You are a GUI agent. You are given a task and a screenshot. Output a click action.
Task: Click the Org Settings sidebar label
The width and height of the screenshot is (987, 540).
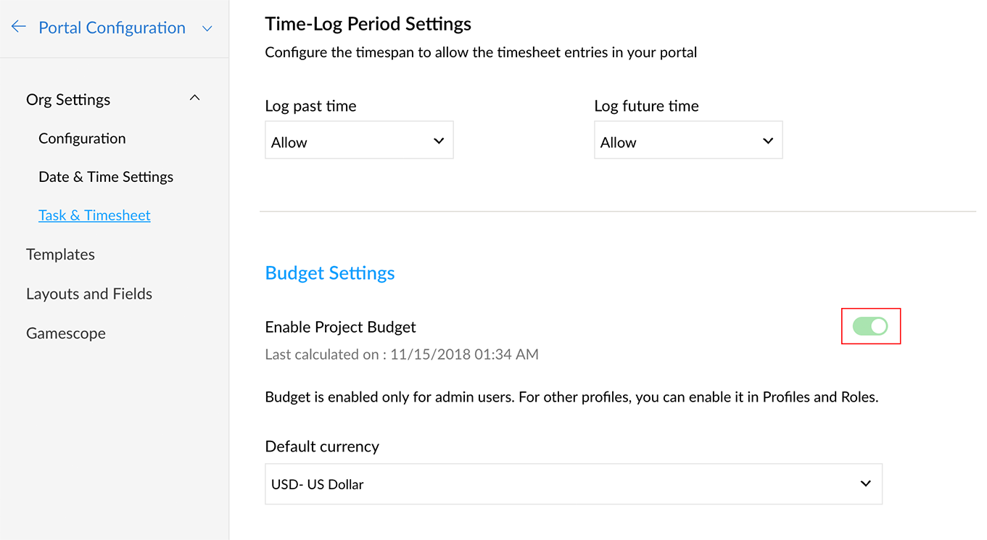pyautogui.click(x=68, y=99)
